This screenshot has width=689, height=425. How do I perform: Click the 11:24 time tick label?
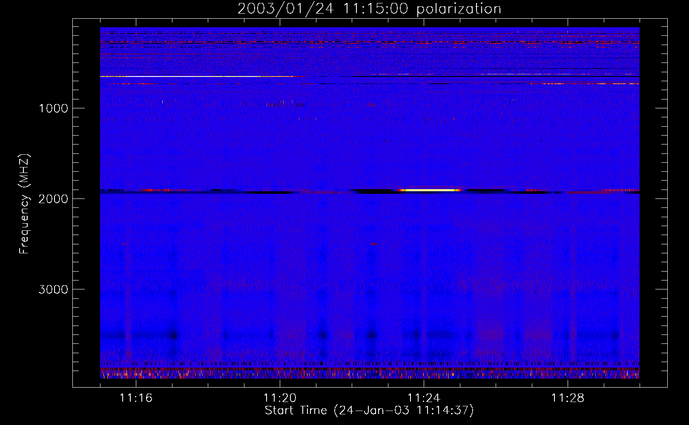tap(424, 398)
